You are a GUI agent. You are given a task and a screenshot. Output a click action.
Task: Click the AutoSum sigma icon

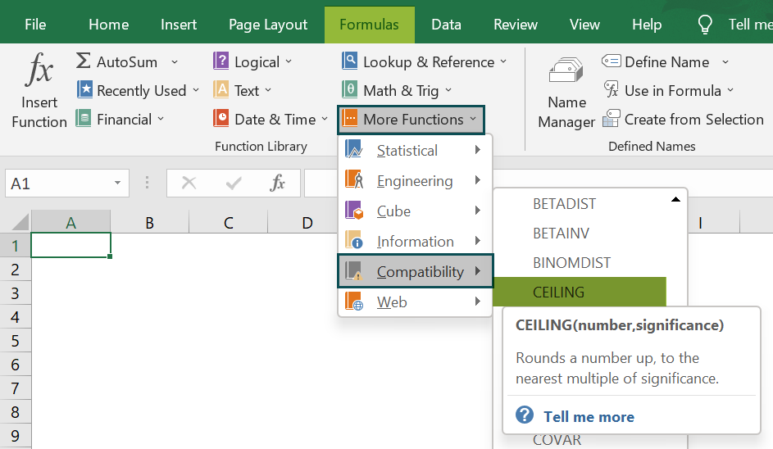click(x=83, y=61)
